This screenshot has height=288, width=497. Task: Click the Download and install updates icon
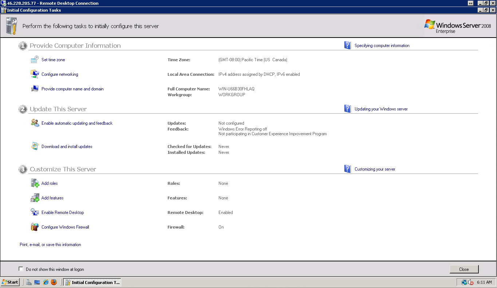point(35,146)
